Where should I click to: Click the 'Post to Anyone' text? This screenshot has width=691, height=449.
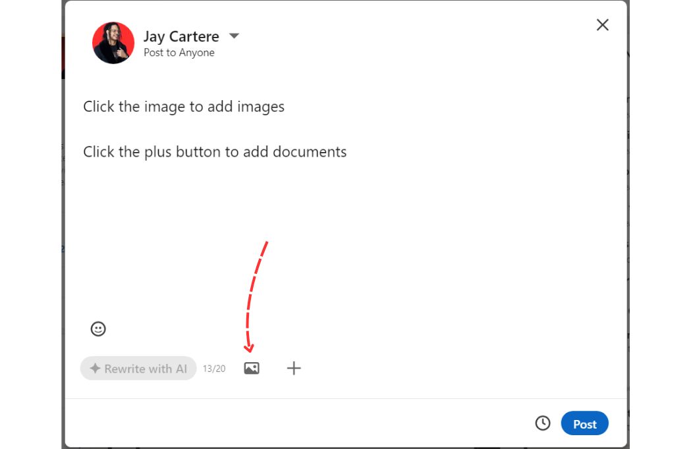[x=179, y=53]
